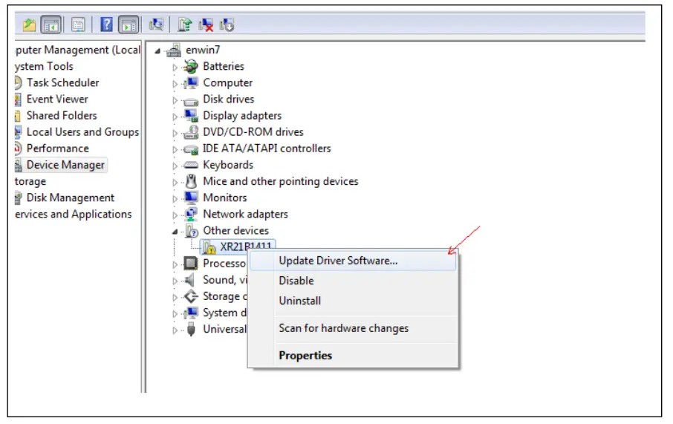Choose Uninstall in the context menu
The height and width of the screenshot is (424, 673).
pos(353,301)
